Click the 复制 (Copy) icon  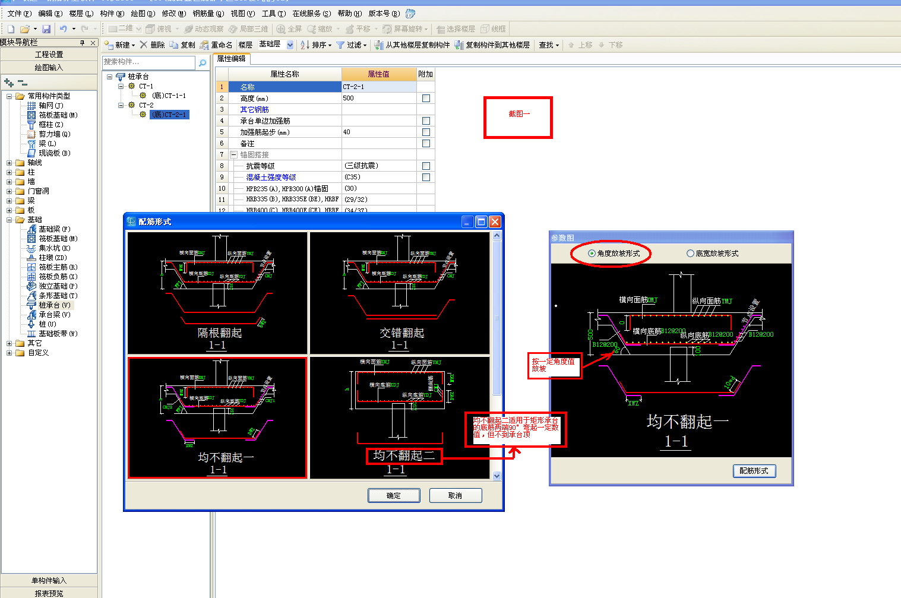pos(174,45)
